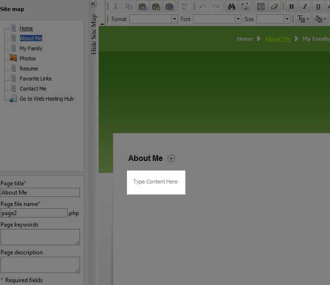Screen dimensions: 330x285
Task: Run the spell check tool
Action: tap(185, 7)
